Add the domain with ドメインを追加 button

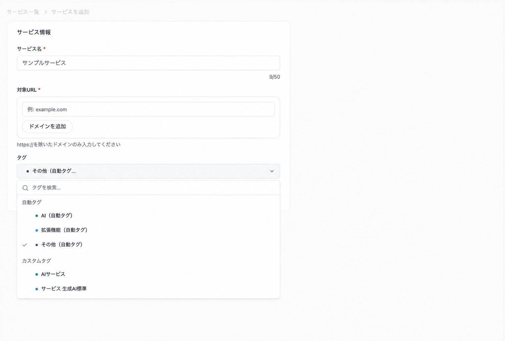point(47,127)
